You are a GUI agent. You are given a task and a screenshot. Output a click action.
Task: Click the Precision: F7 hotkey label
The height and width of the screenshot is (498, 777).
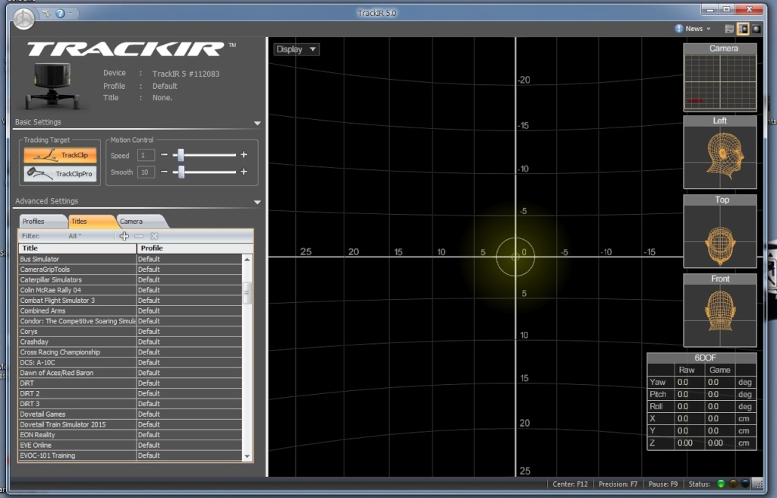(618, 484)
